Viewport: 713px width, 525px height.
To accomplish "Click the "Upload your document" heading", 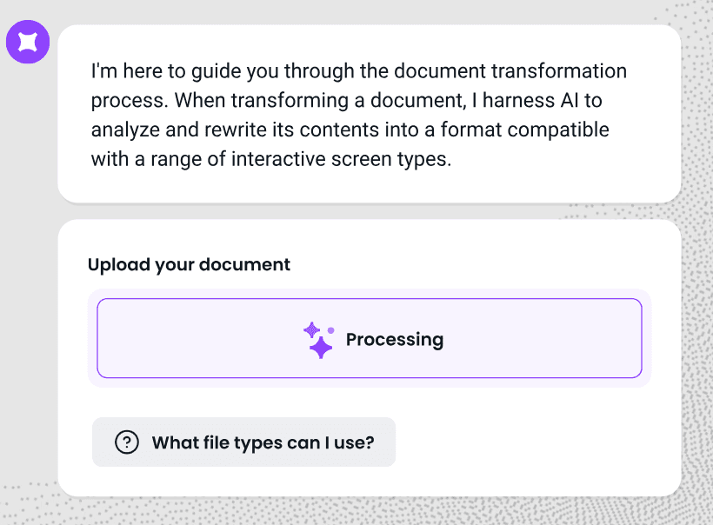I will point(189,264).
